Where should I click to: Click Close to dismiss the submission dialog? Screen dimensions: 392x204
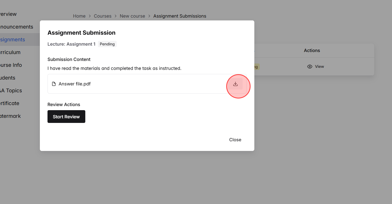[x=235, y=139]
